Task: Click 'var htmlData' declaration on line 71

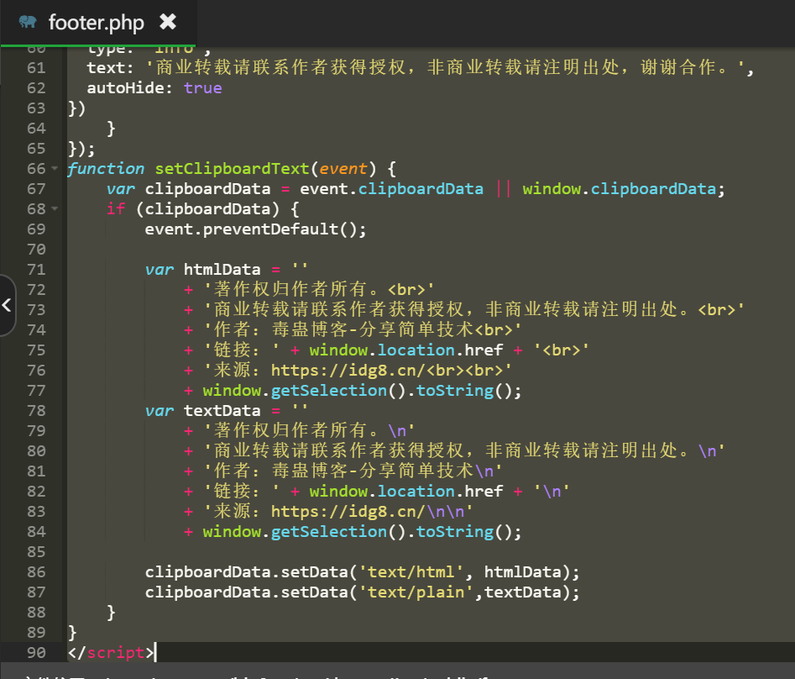Action: 202,270
